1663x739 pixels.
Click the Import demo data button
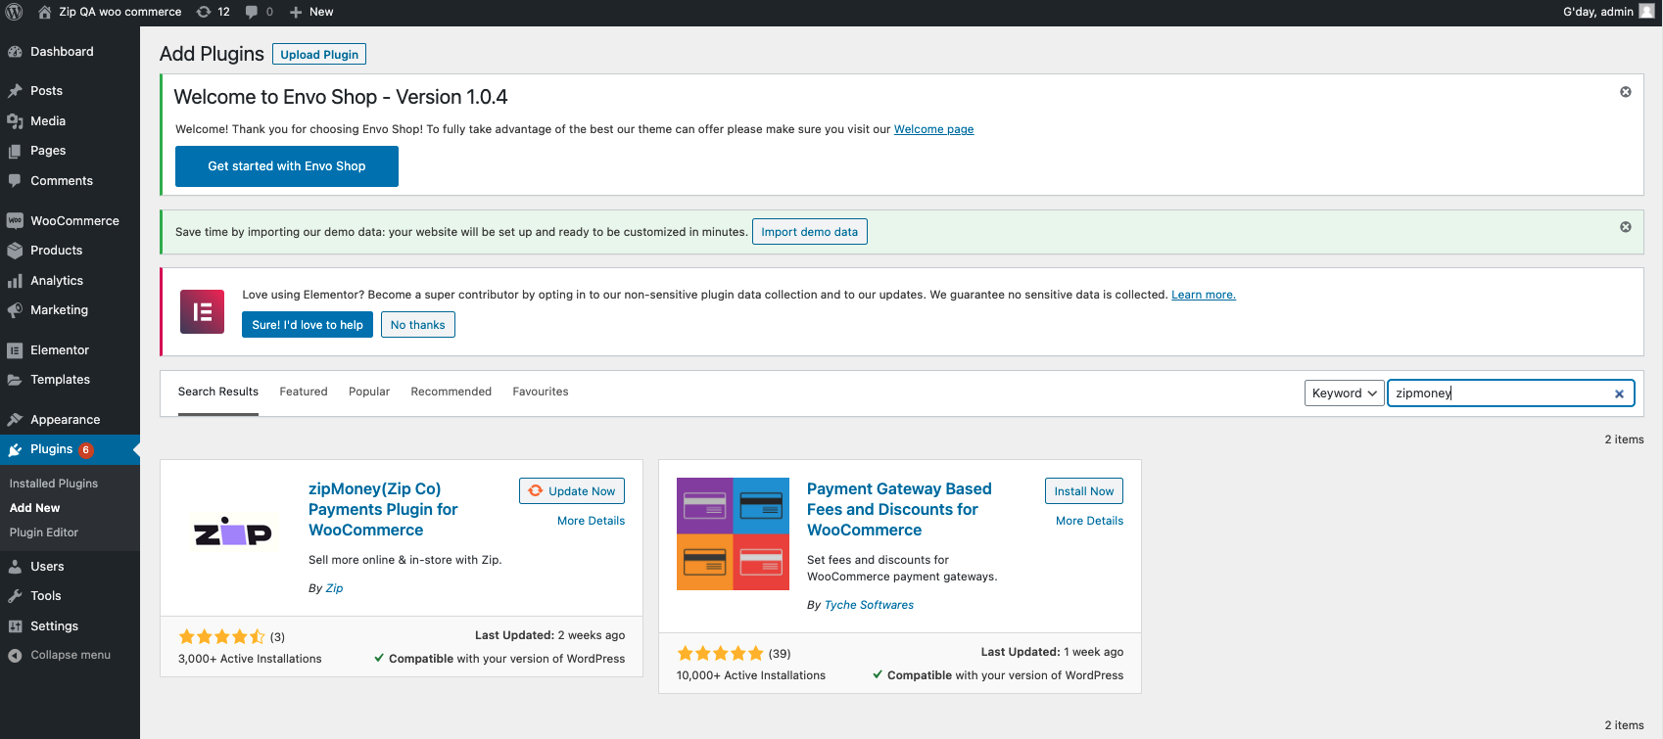(810, 232)
